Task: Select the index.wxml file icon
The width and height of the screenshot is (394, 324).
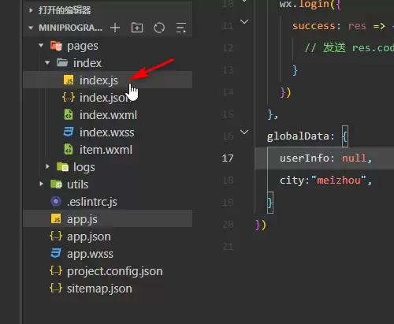Action: click(x=69, y=115)
